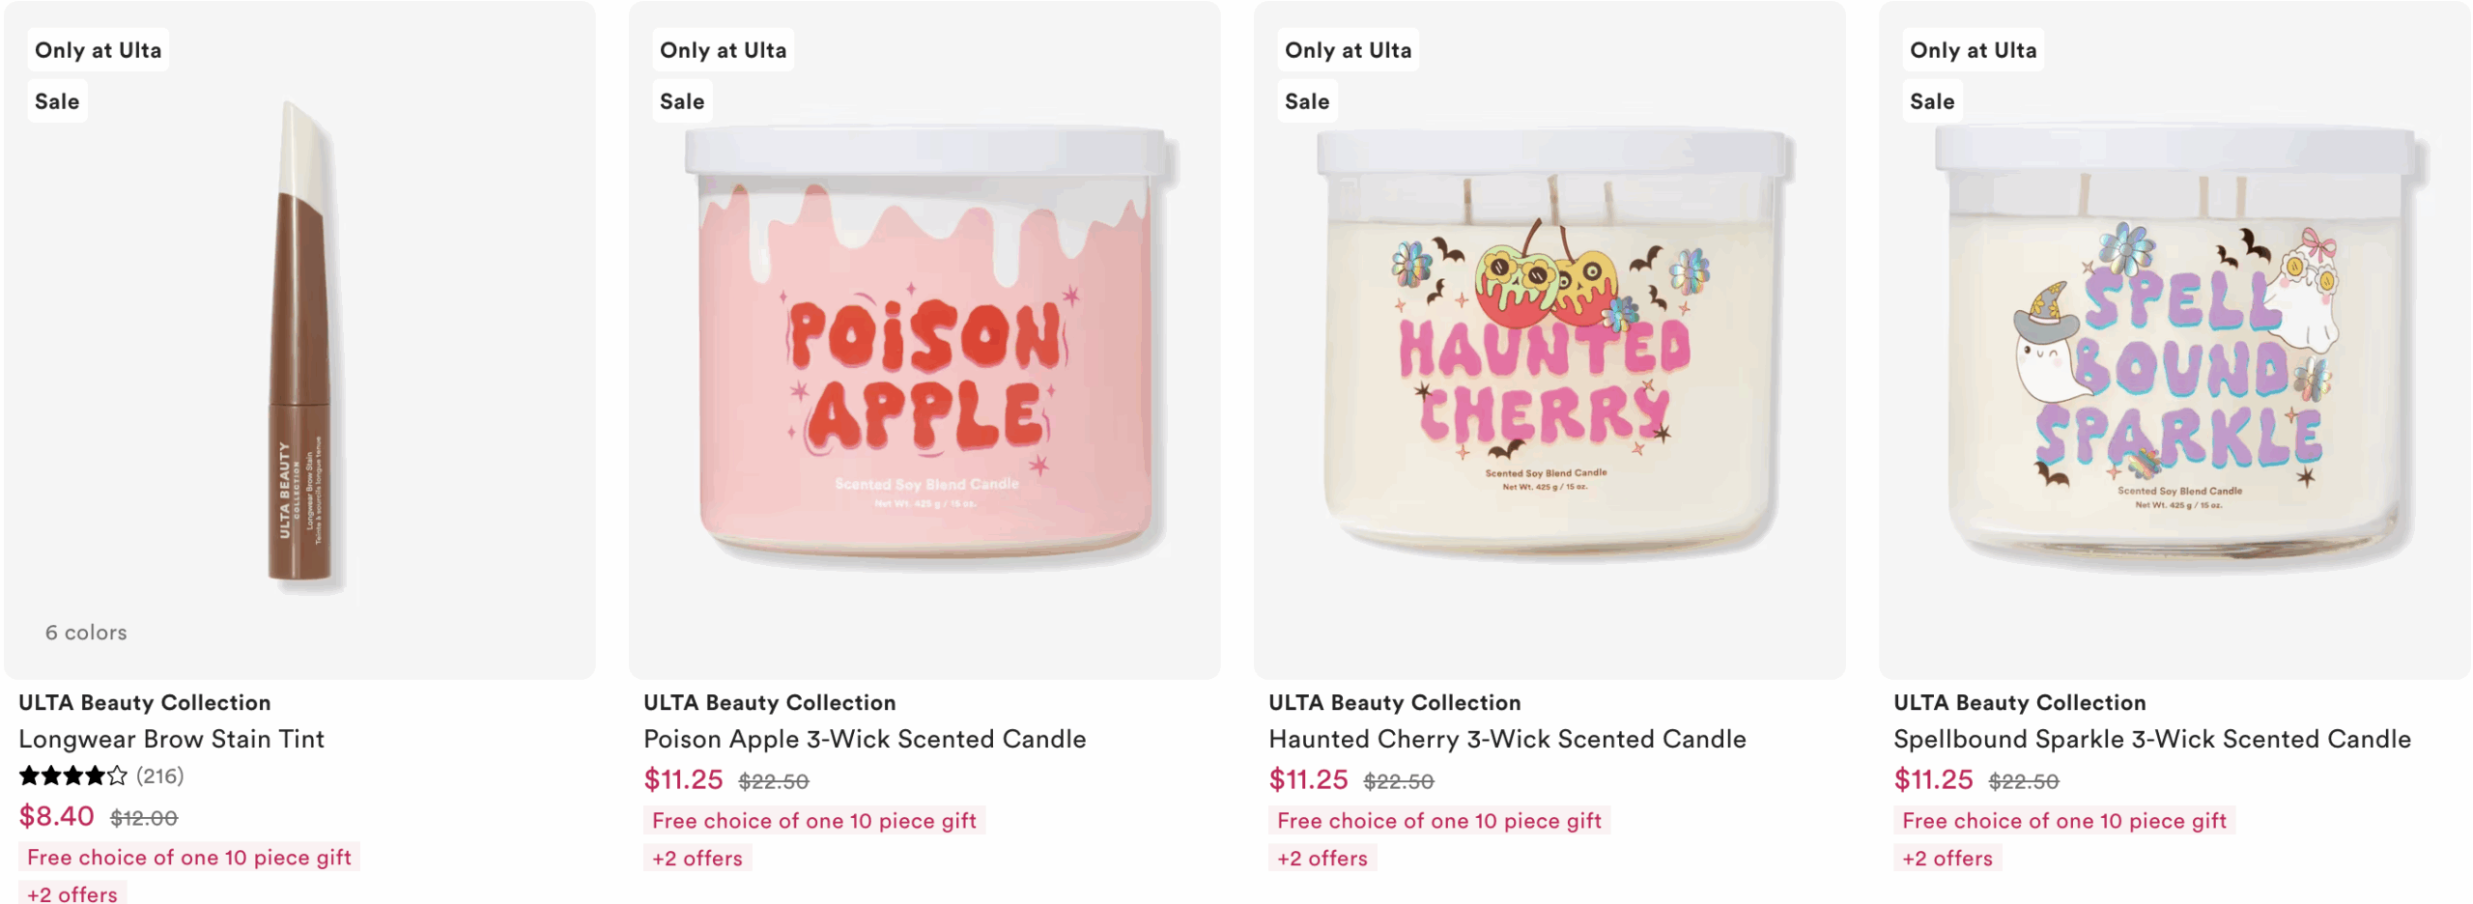
Task: Open the Spellbound Sparkle candle image
Action: click(2175, 339)
